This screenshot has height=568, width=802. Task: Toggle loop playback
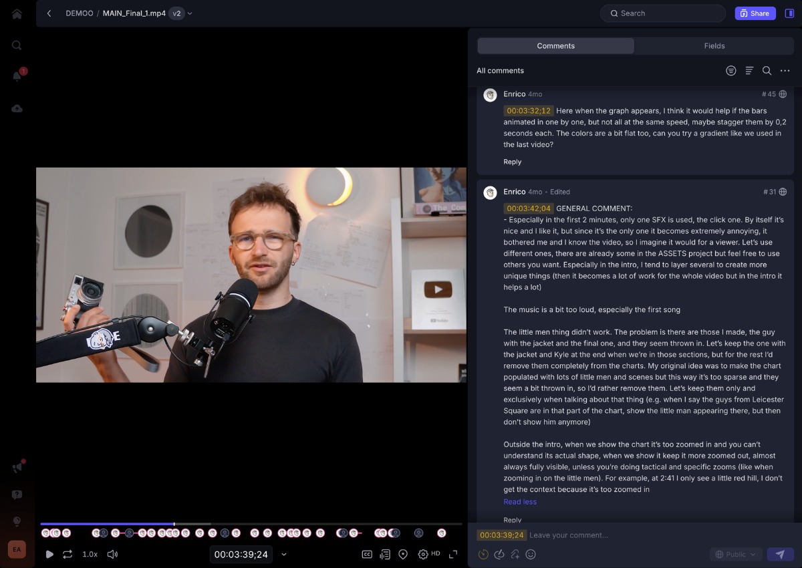click(x=68, y=554)
